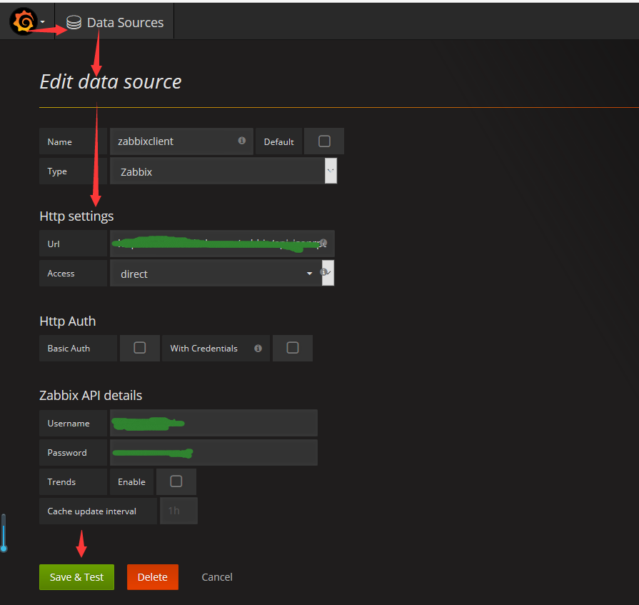Click the arrow next to Grafana logo
The width and height of the screenshot is (639, 605).
pos(42,21)
